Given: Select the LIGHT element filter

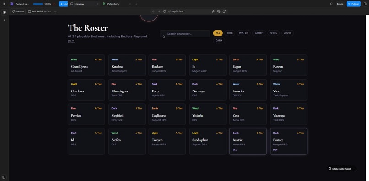Looking at the screenshot, I should (288, 33).
